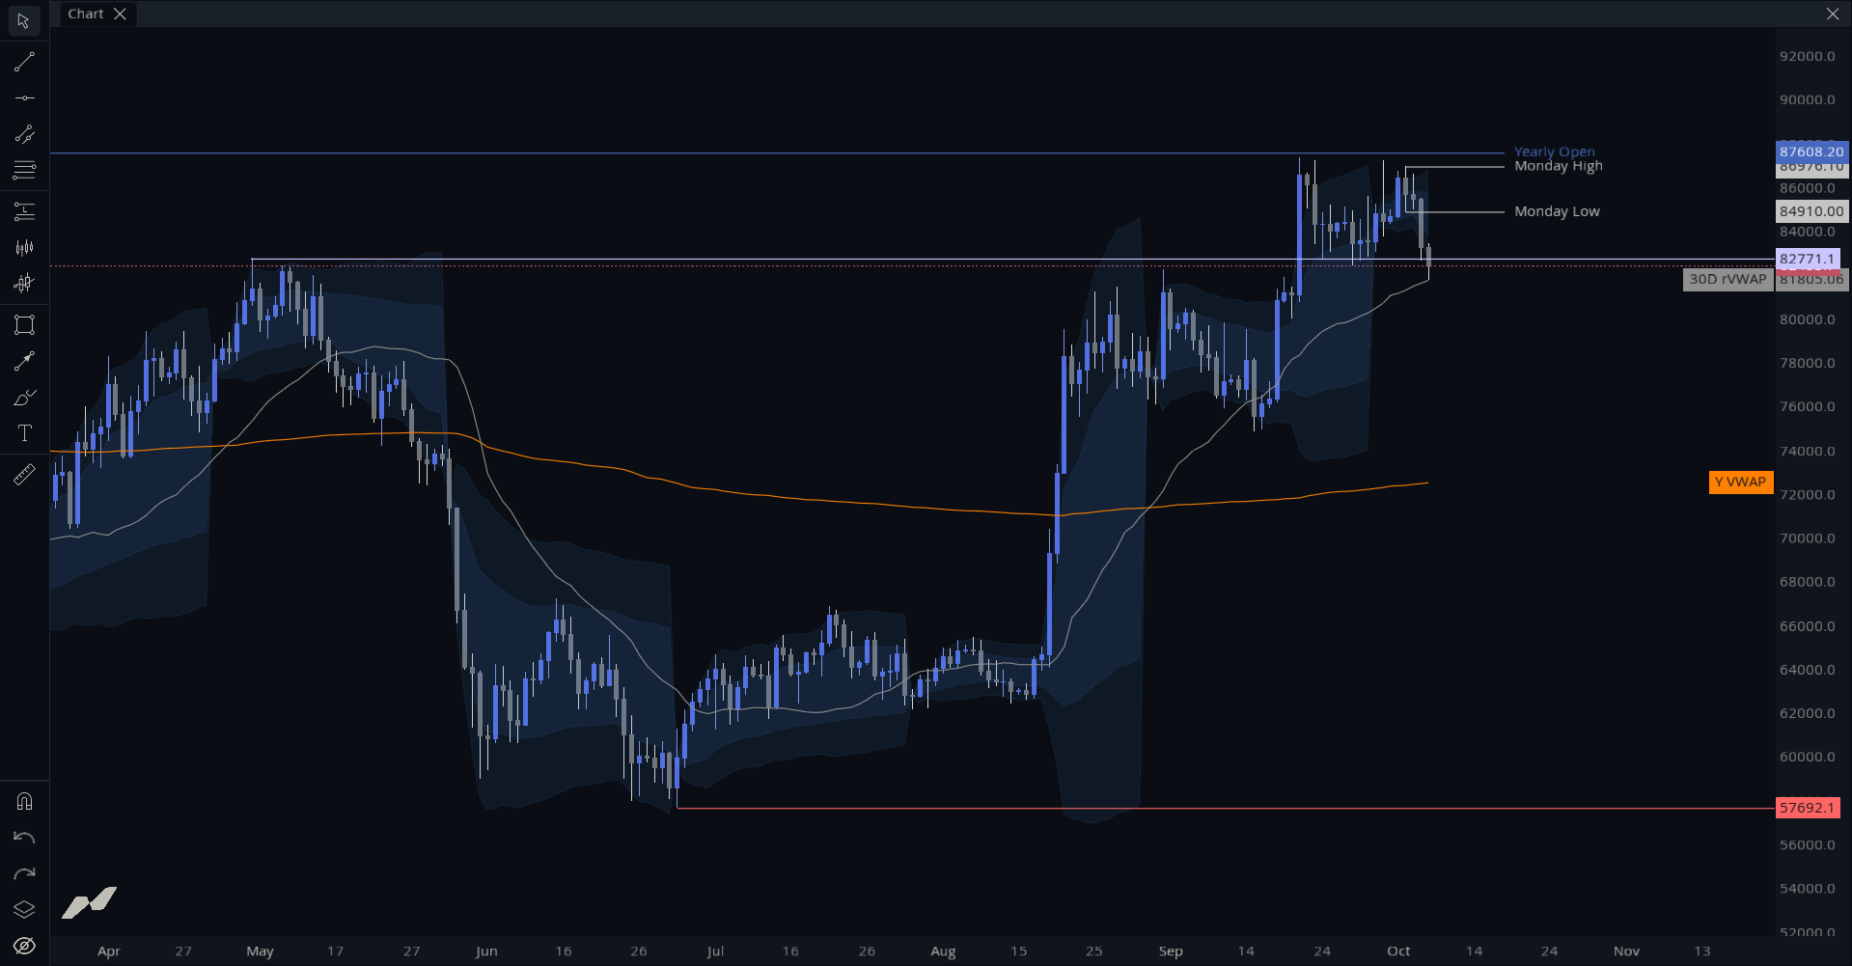Click the Oct date on time axis
This screenshot has height=966, width=1852.
[x=1398, y=951]
